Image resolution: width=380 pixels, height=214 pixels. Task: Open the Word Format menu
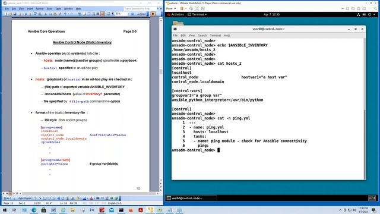40,9
